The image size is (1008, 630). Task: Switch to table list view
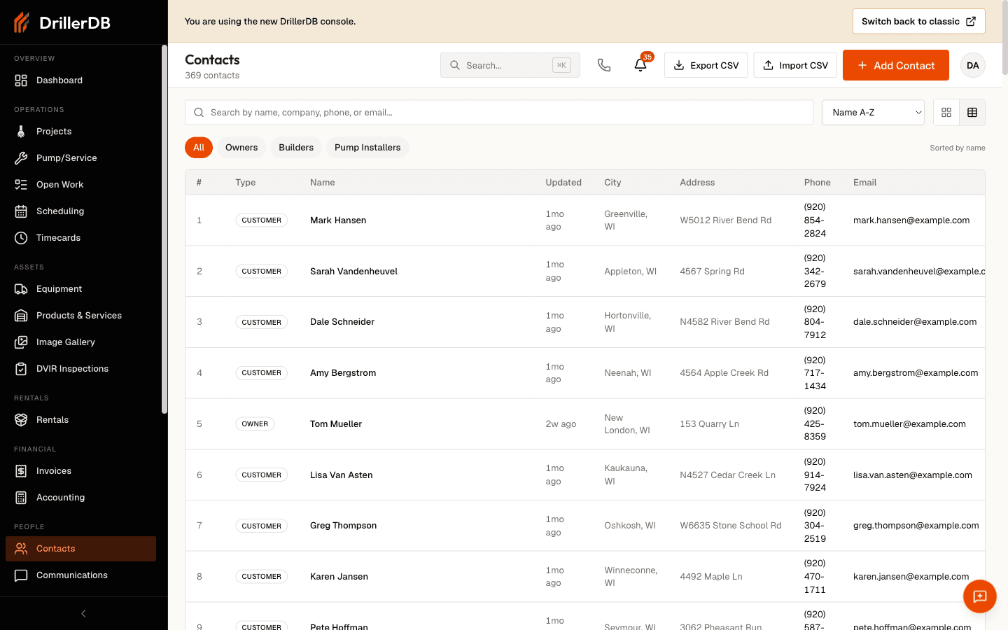point(972,112)
